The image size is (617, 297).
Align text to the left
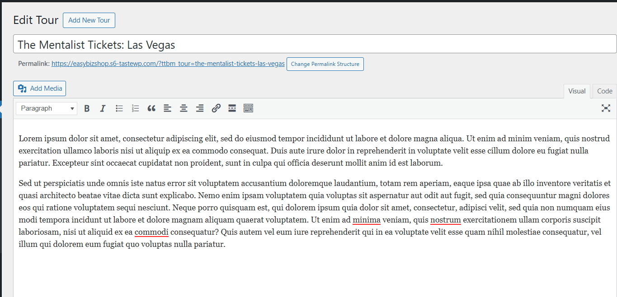(168, 108)
